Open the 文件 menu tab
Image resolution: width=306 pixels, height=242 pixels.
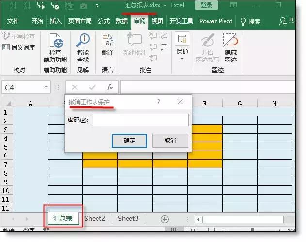pyautogui.click(x=13, y=21)
